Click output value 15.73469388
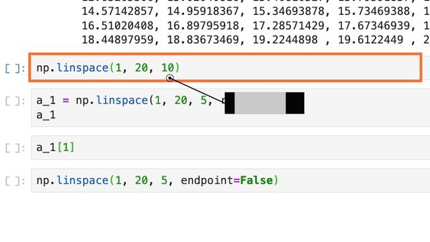Viewport: 430px width, 242px height. (374, 11)
